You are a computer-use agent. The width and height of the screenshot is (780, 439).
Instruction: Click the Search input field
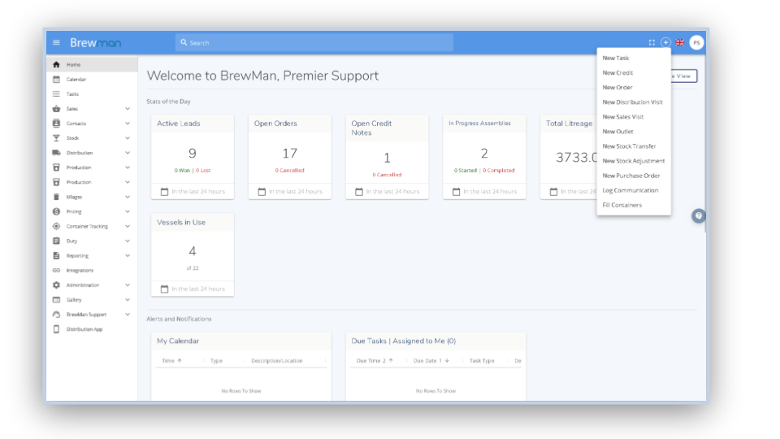[x=314, y=43]
